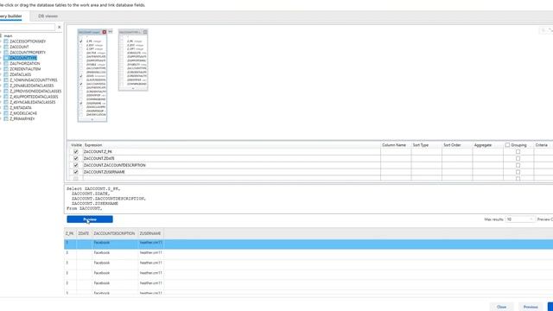
Task: Click the small icon right of ZACCOUNT box's red X
Action: click(x=111, y=32)
